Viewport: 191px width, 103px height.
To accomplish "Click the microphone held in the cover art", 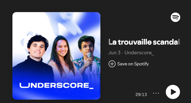I will pos(90,61).
